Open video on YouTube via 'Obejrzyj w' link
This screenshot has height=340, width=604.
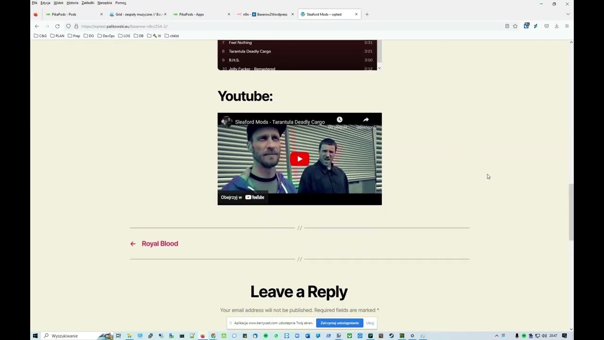(x=243, y=197)
